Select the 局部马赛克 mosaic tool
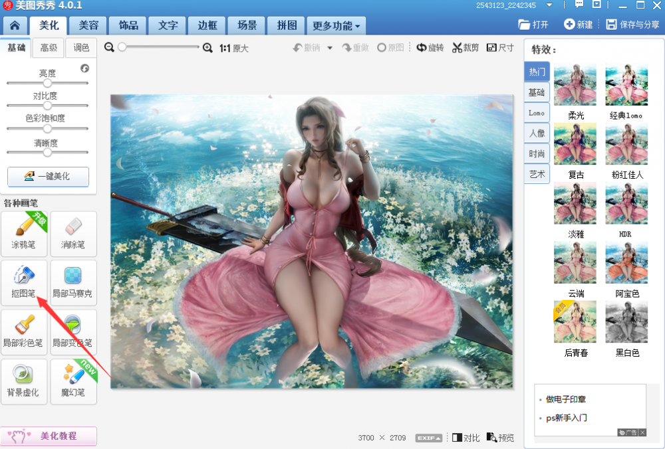 [73, 282]
